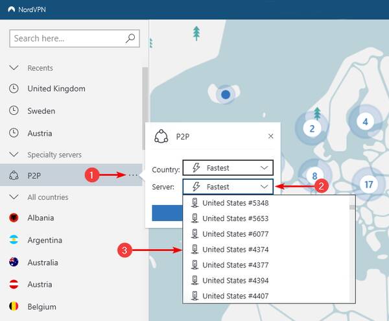389x321 pixels.
Task: Click the search magnifier icon
Action: [x=130, y=38]
